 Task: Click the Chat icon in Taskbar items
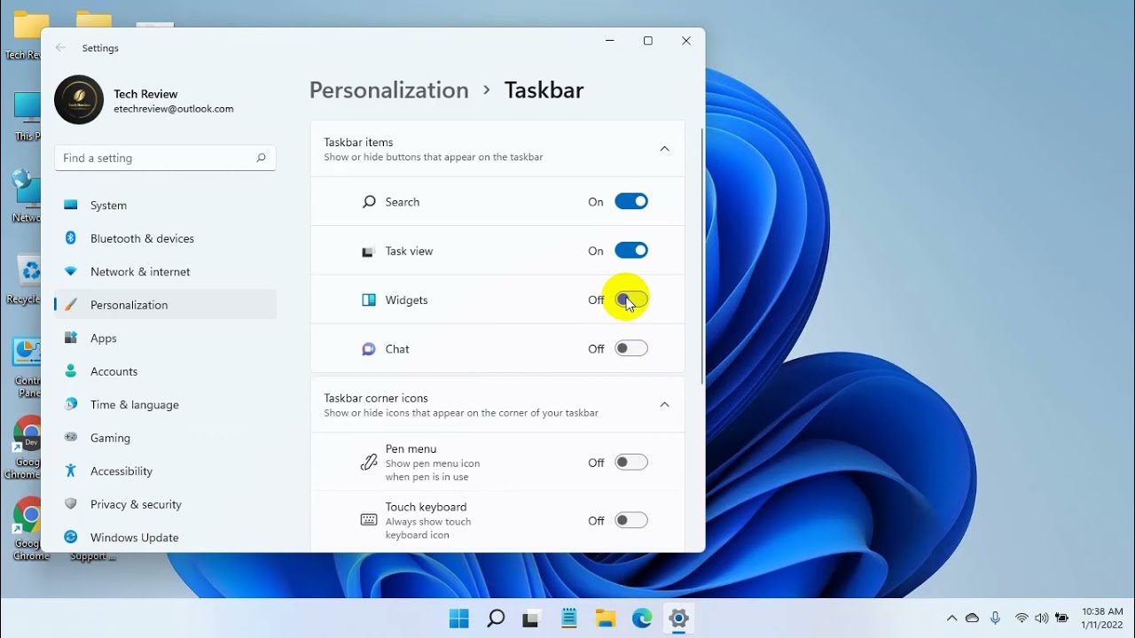point(369,349)
